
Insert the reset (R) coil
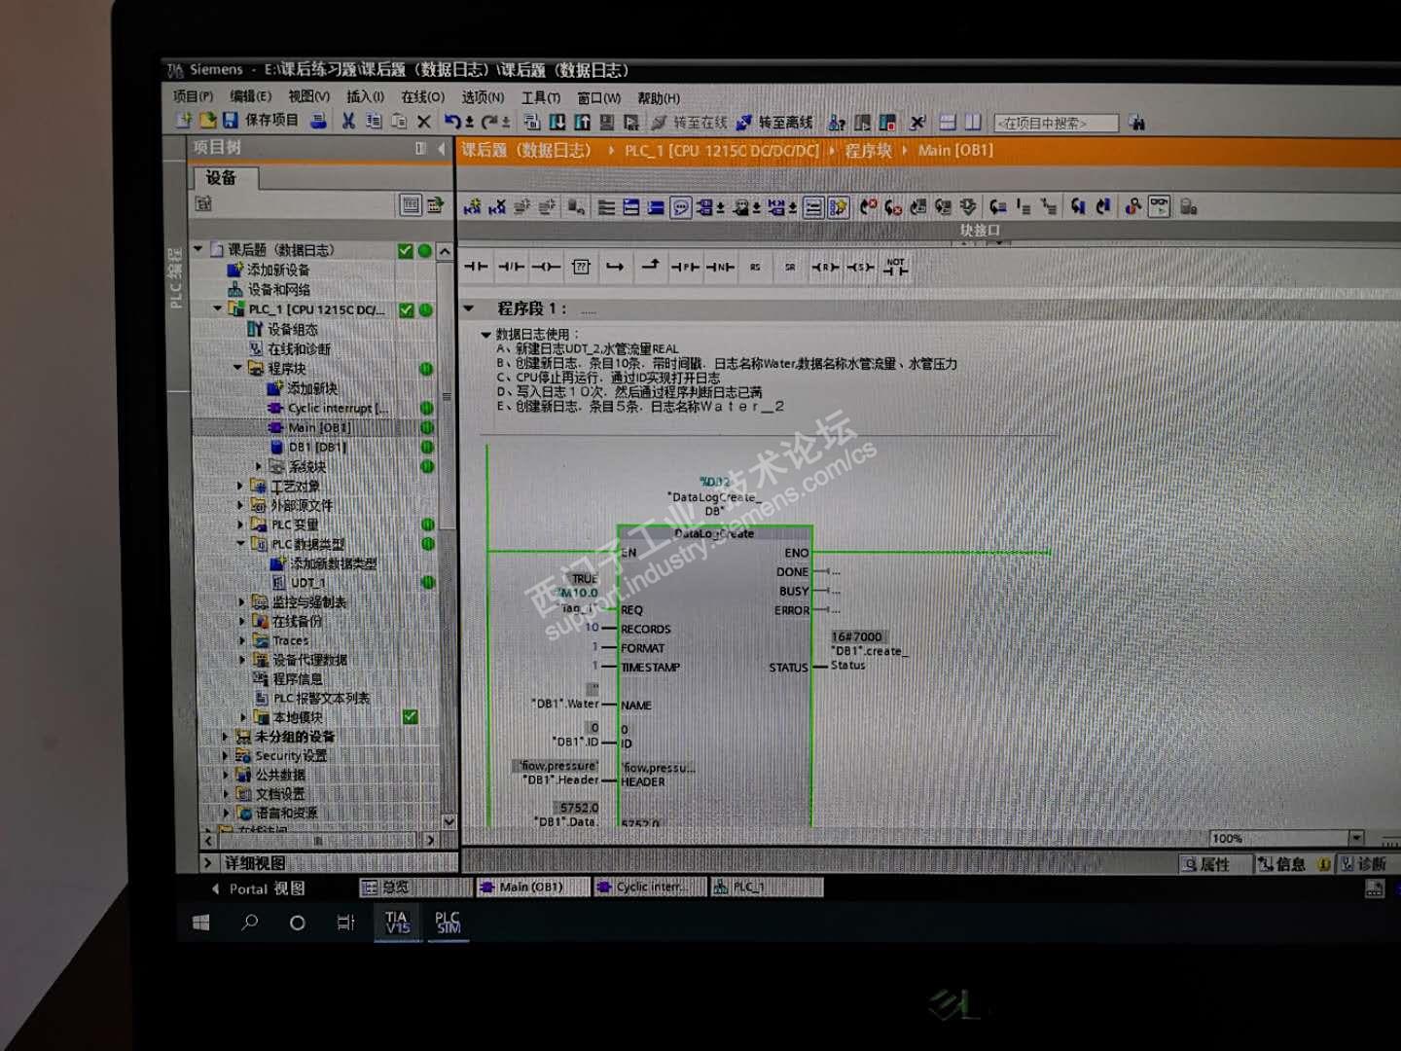point(825,266)
